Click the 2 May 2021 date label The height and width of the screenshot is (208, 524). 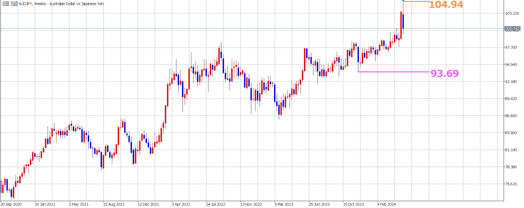[x=79, y=204]
